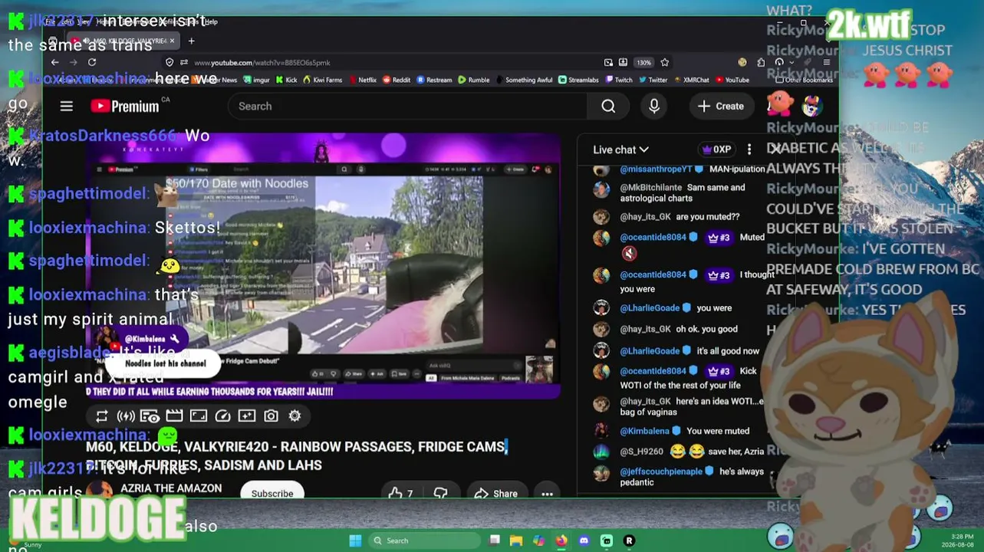
Task: Open the Twitch bookmark
Action: pyautogui.click(x=620, y=80)
